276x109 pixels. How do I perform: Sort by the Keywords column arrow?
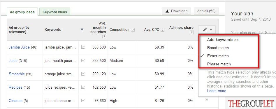click(x=82, y=29)
